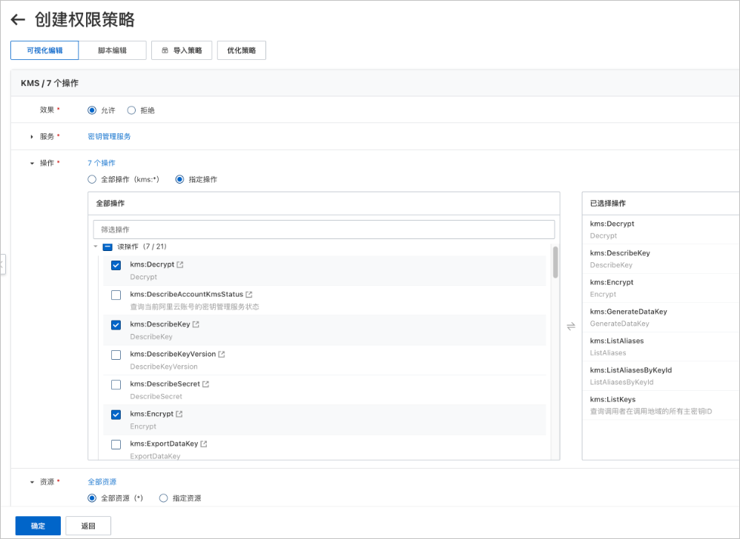Viewport: 740px width, 539px height.
Task: Open external link icon next to kms:DescribeSecret
Action: (x=205, y=384)
